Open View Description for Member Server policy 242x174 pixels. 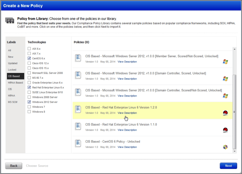point(127,62)
